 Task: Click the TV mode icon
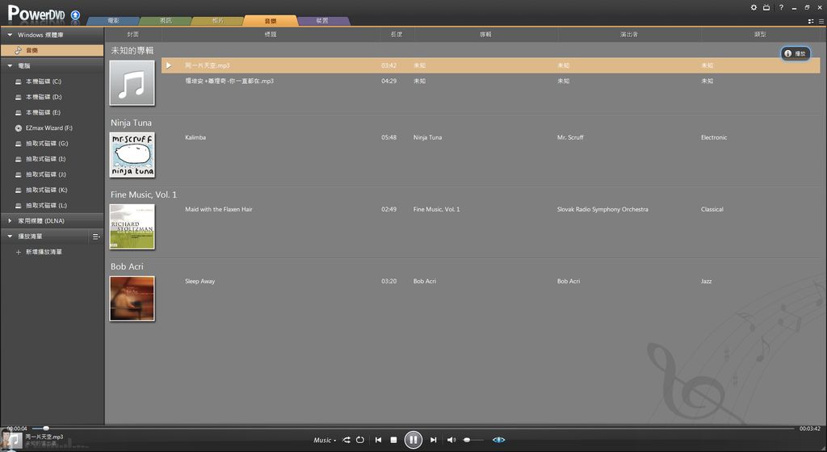point(766,7)
